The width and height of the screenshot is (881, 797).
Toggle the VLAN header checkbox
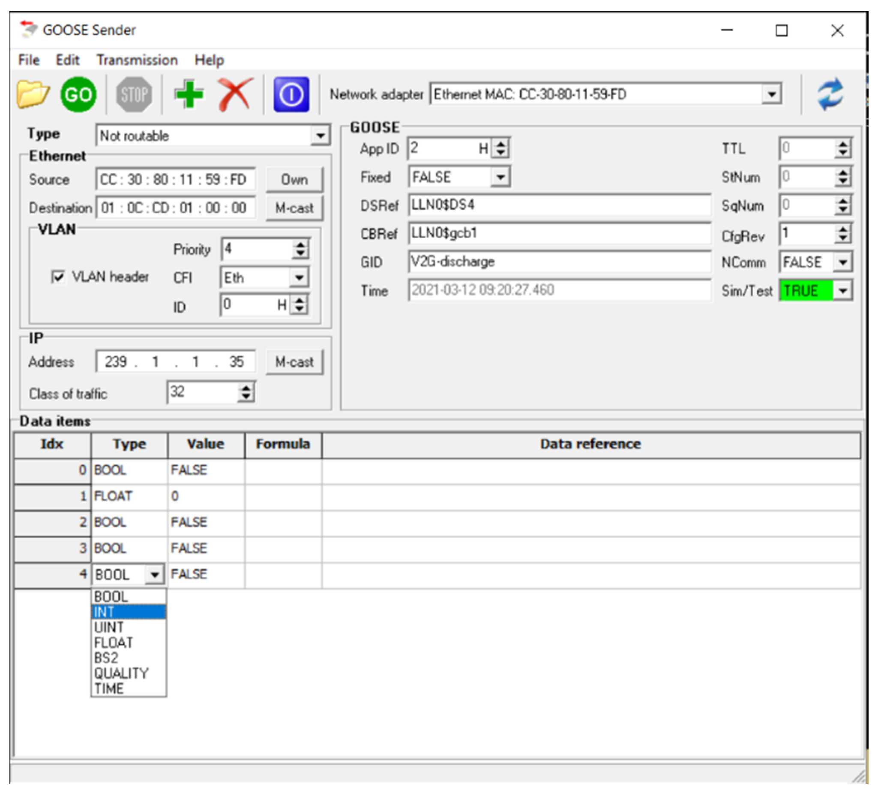pos(58,276)
